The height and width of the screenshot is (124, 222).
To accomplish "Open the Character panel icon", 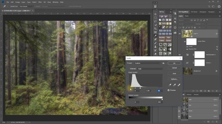I will point(175,19).
